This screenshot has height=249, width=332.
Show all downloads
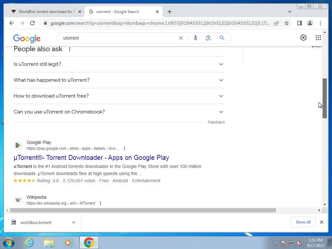[x=303, y=222]
